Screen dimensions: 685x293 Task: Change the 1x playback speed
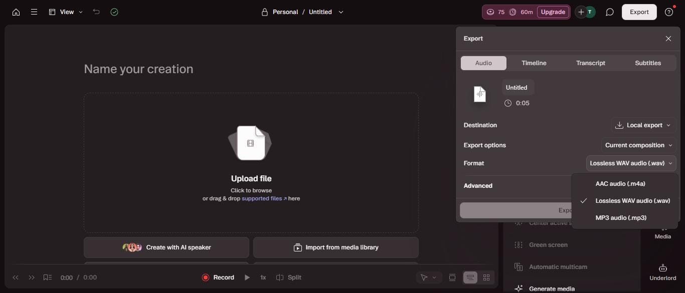tap(263, 277)
